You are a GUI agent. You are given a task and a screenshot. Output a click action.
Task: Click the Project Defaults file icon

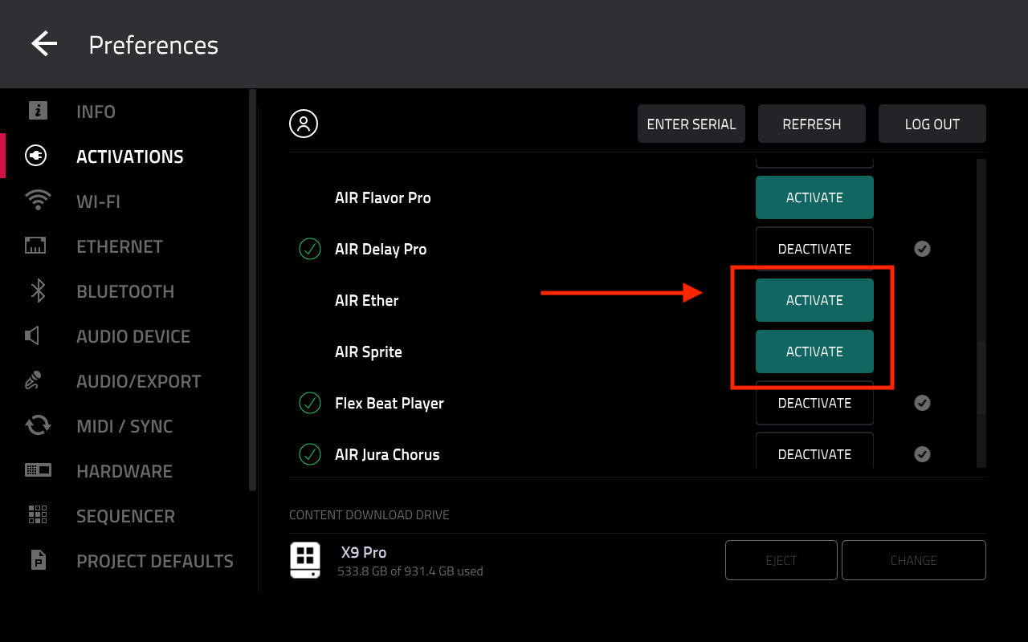click(38, 560)
